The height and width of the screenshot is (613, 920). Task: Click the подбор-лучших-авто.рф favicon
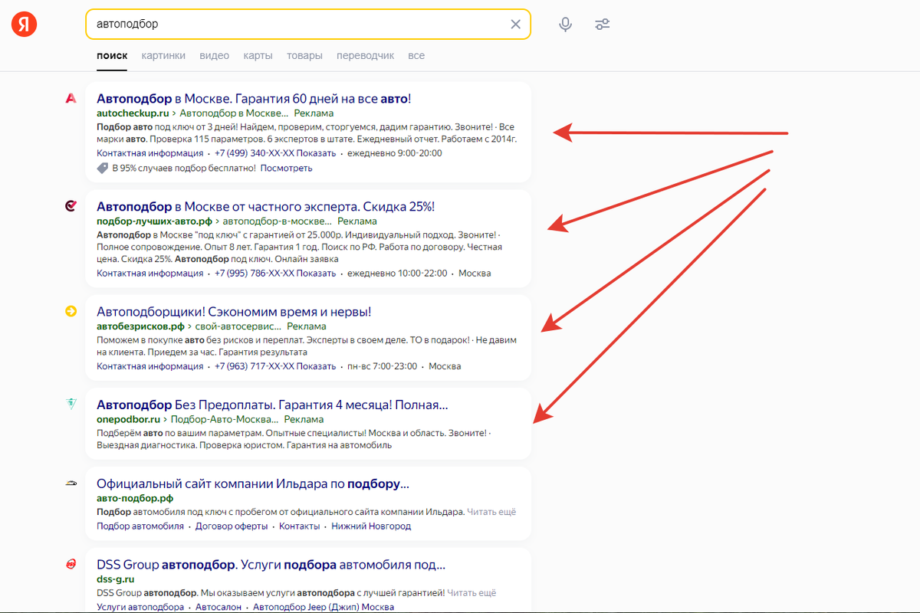[71, 206]
